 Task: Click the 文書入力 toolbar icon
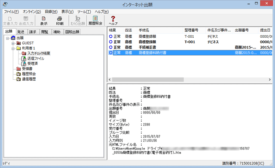click(10, 19)
